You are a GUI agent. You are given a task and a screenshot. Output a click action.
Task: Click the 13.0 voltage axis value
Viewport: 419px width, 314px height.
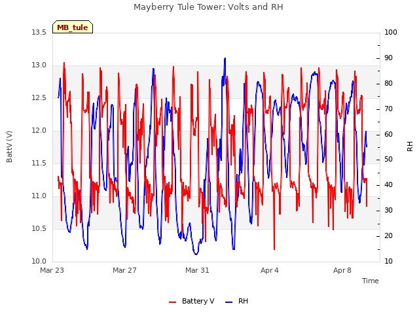[x=39, y=65]
